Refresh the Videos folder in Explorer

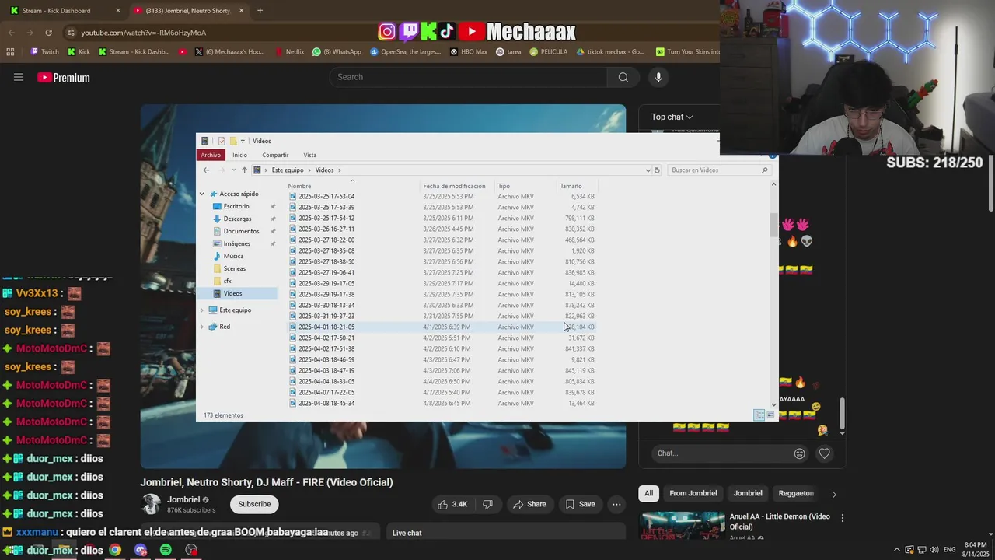[657, 170]
